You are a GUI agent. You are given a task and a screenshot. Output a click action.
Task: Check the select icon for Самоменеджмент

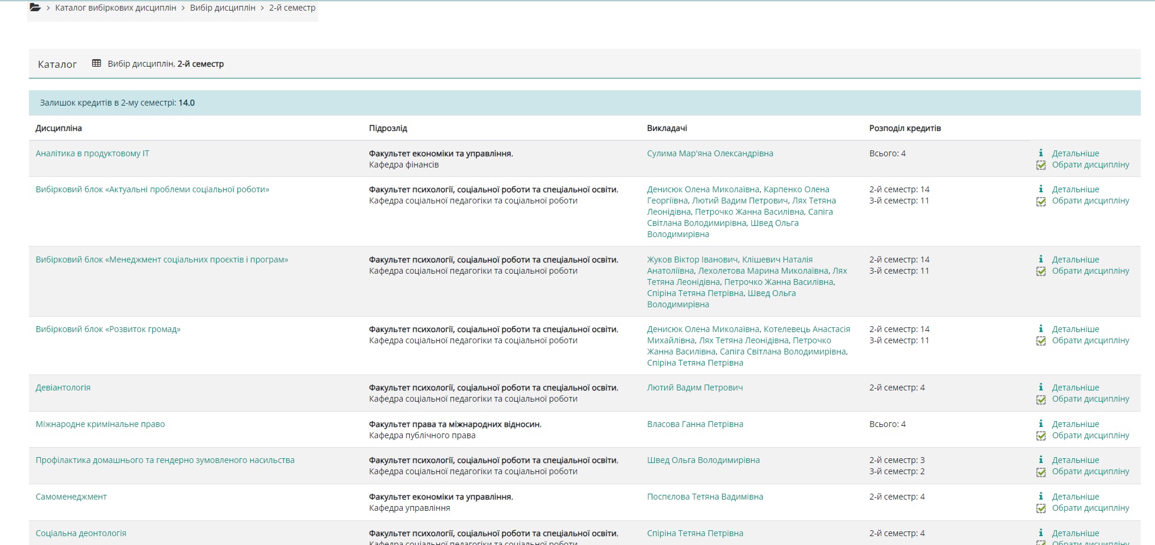[1041, 508]
